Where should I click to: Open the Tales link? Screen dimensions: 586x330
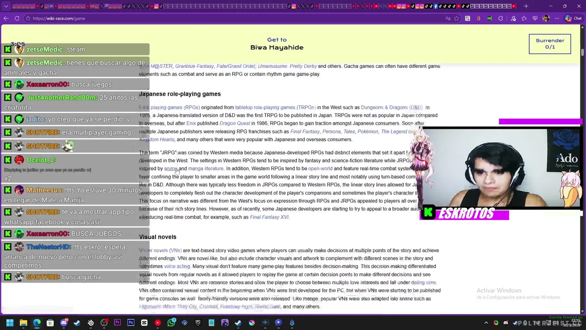point(349,132)
